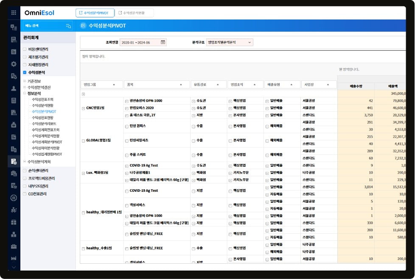This screenshot has width=415, height=279.
Task: Collapse the GLOBAL영업1팀 group
Action: click(83, 141)
